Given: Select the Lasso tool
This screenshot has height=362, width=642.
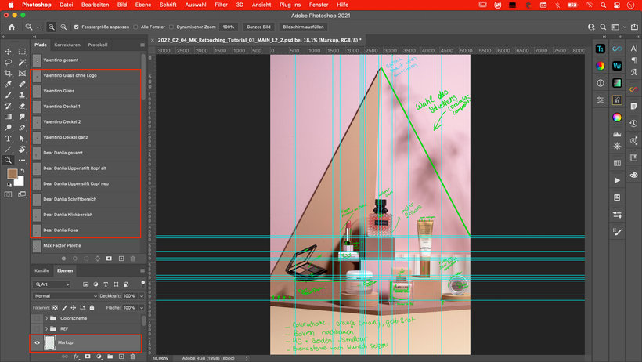Looking at the screenshot, I should point(8,63).
